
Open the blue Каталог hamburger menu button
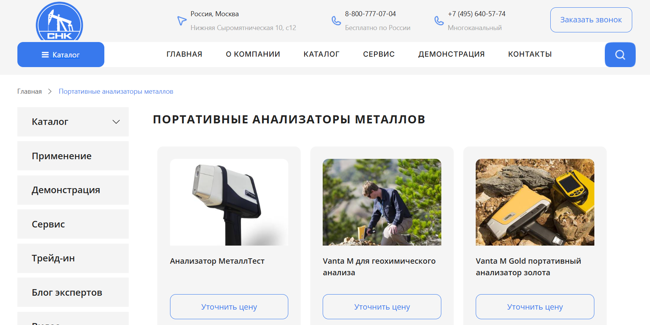point(61,55)
